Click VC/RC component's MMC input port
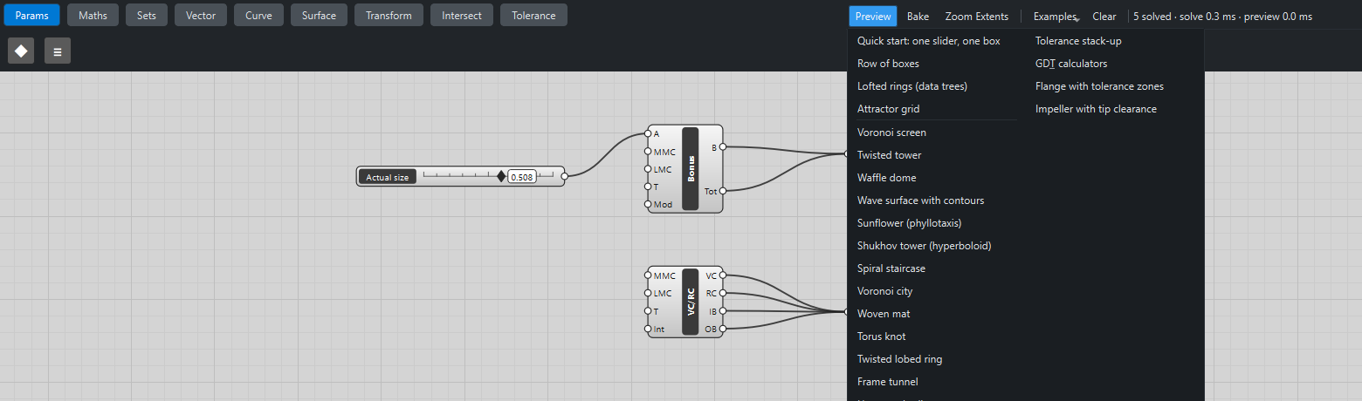 coord(648,275)
